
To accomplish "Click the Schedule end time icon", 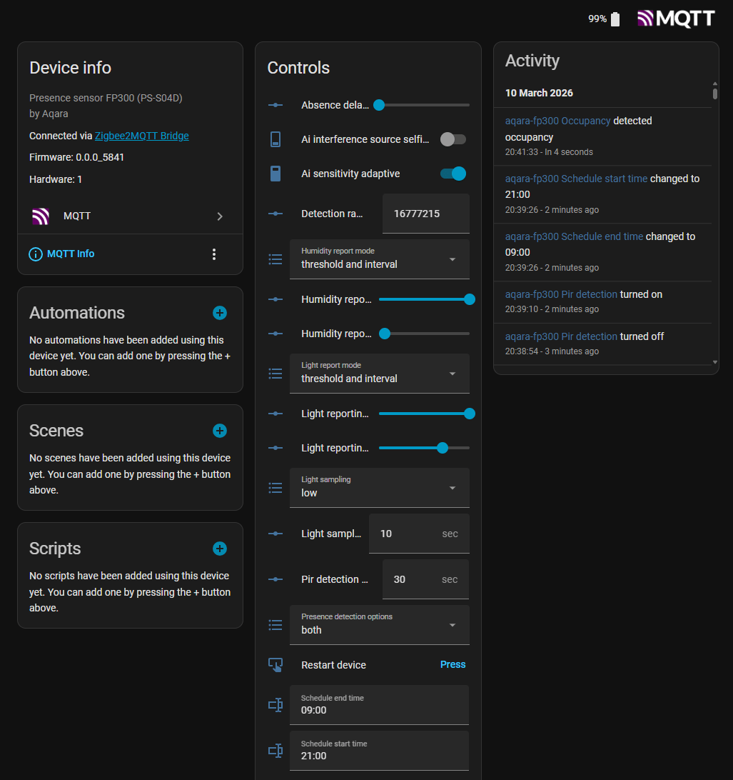I will (x=275, y=705).
